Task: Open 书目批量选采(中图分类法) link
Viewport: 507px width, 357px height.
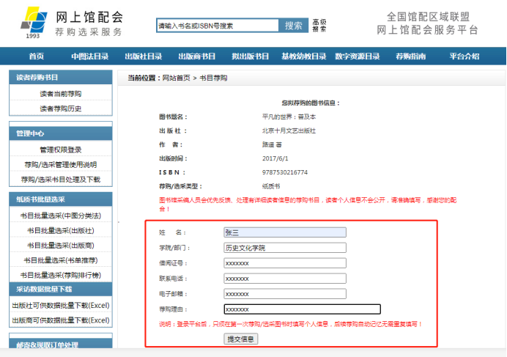Action: click(x=61, y=216)
